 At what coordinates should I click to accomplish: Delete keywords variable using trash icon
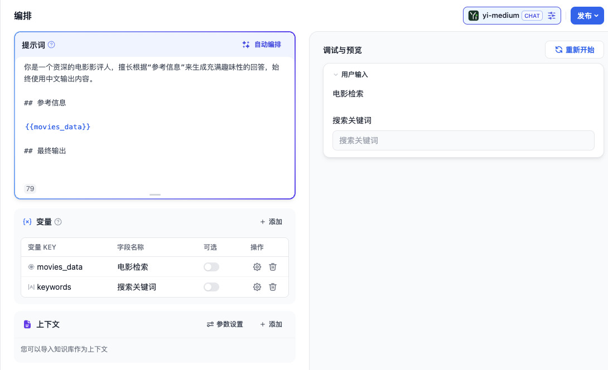coord(272,287)
